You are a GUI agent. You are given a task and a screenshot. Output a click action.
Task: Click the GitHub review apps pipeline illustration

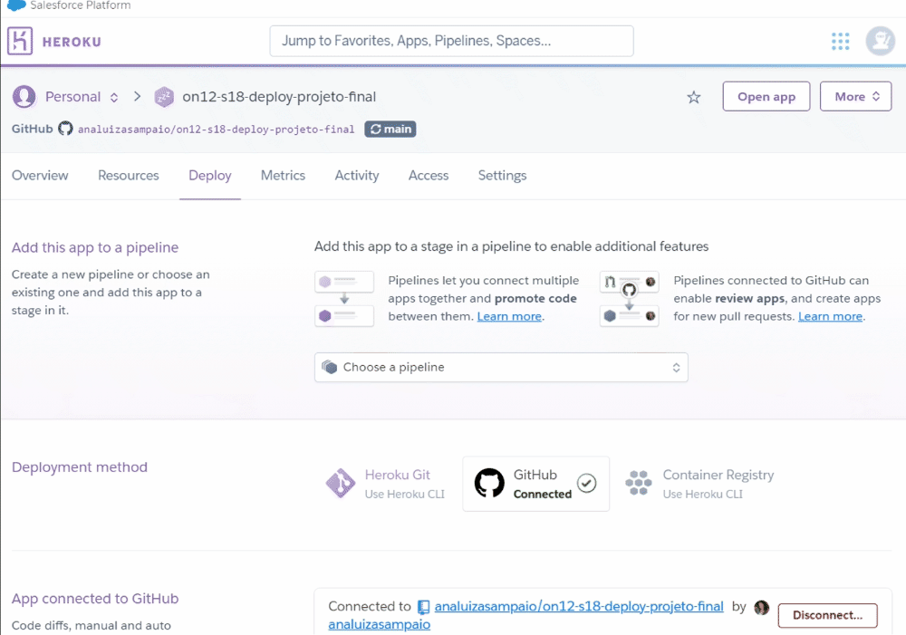tap(630, 299)
